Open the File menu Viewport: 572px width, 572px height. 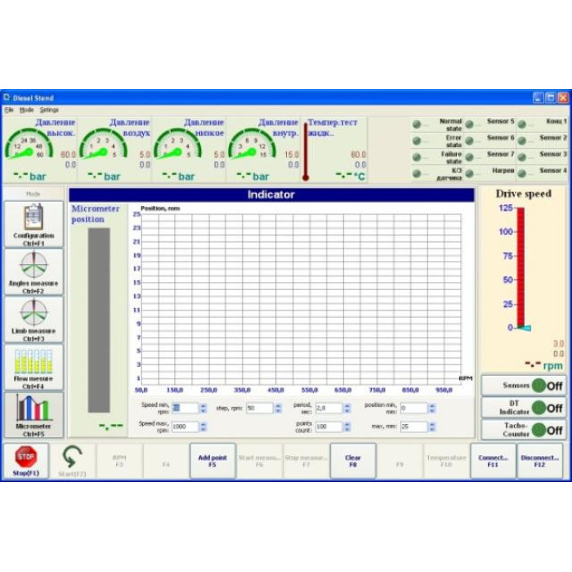[x=9, y=109]
